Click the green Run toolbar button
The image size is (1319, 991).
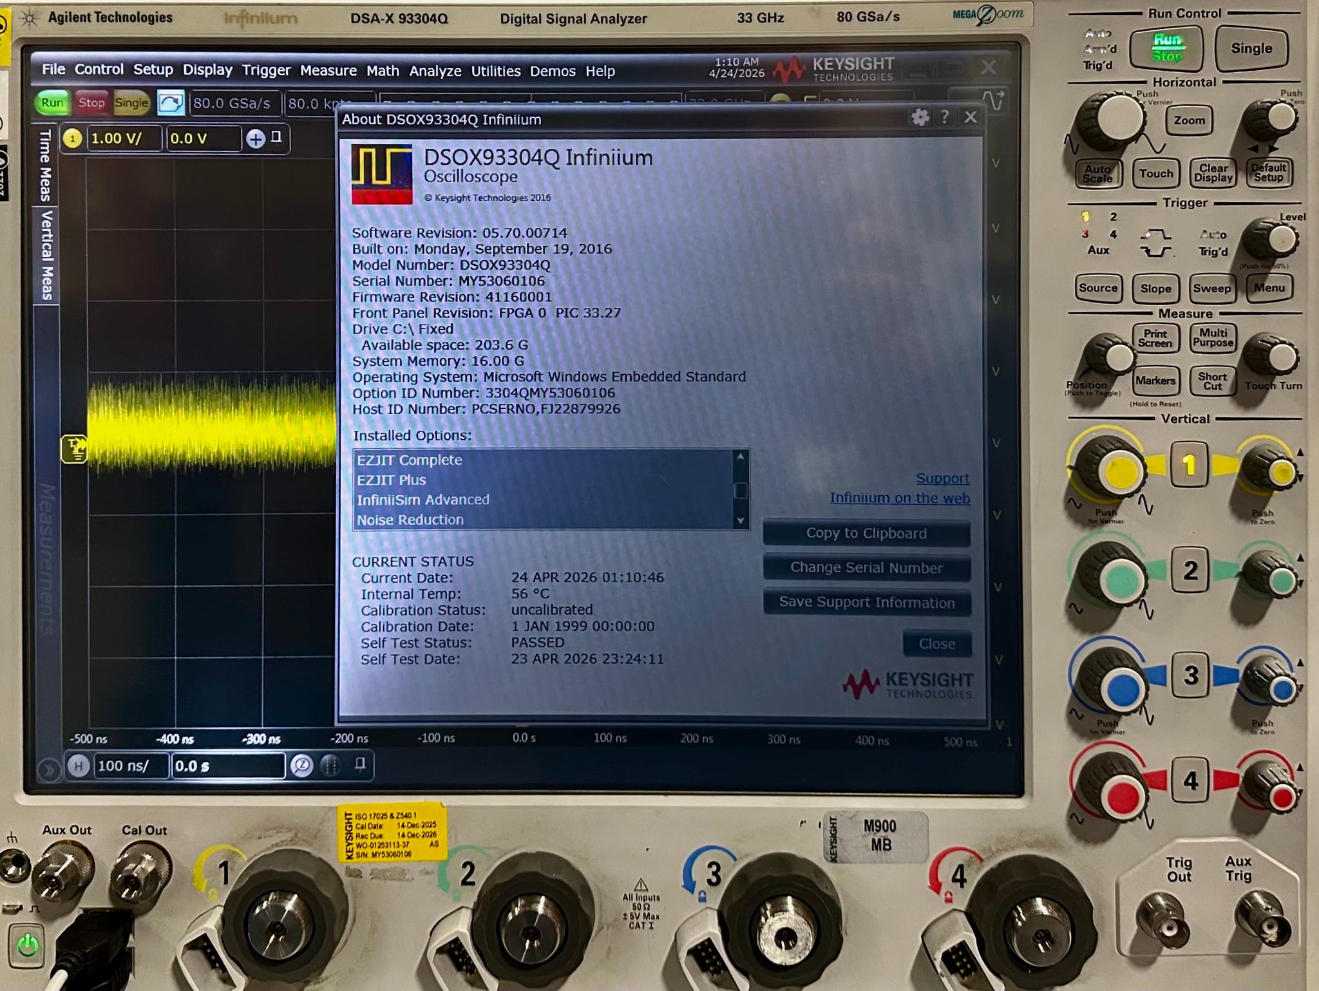click(x=52, y=102)
